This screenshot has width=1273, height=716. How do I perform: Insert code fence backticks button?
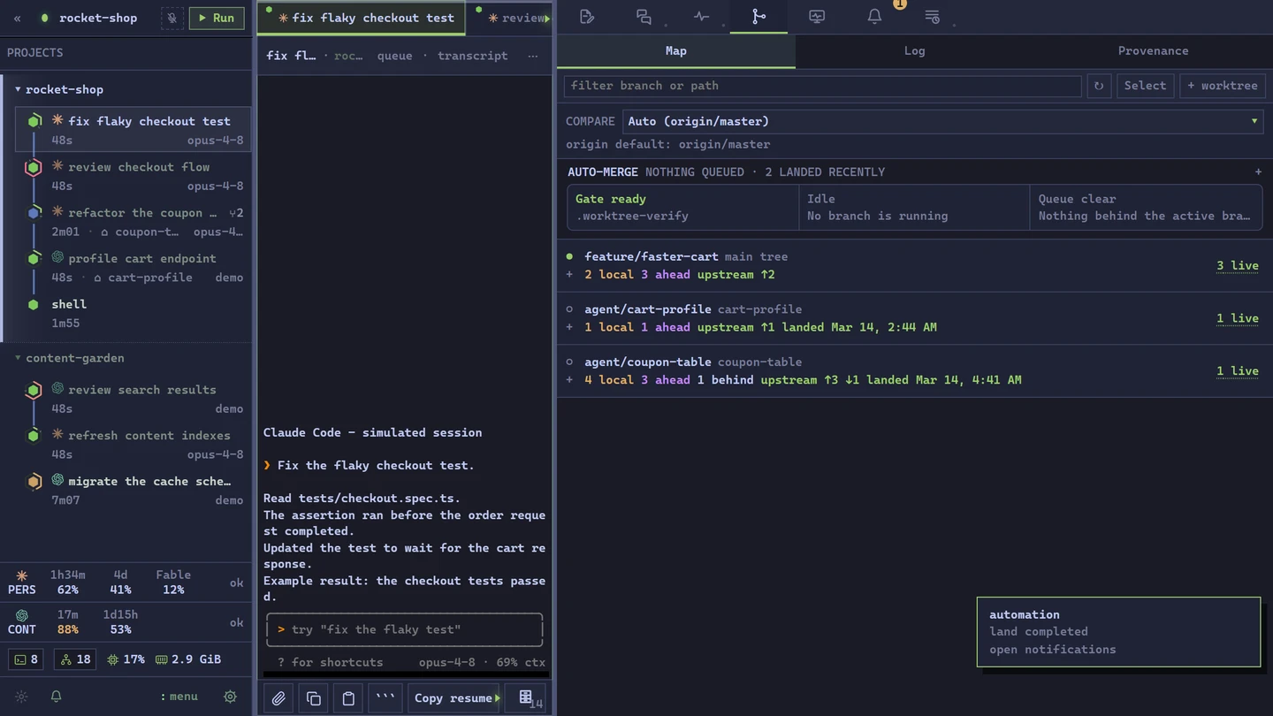click(385, 698)
